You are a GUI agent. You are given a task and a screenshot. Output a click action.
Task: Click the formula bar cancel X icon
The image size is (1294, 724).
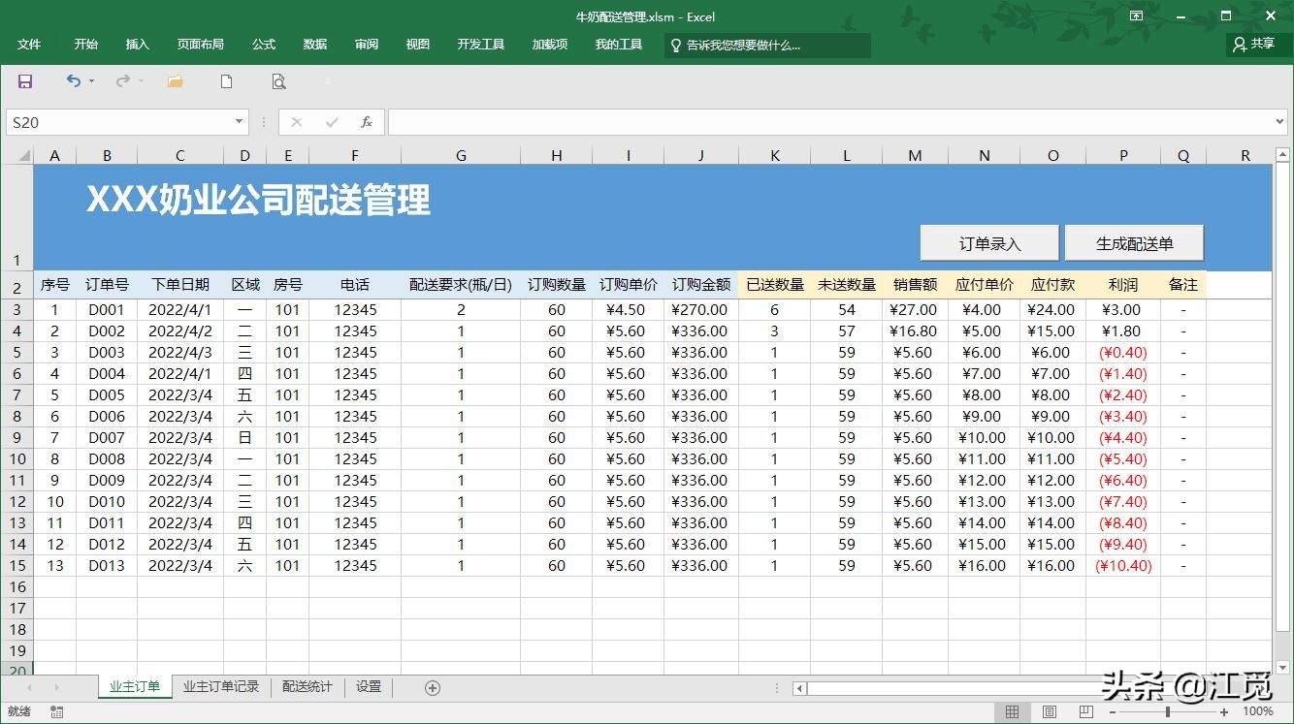(297, 122)
